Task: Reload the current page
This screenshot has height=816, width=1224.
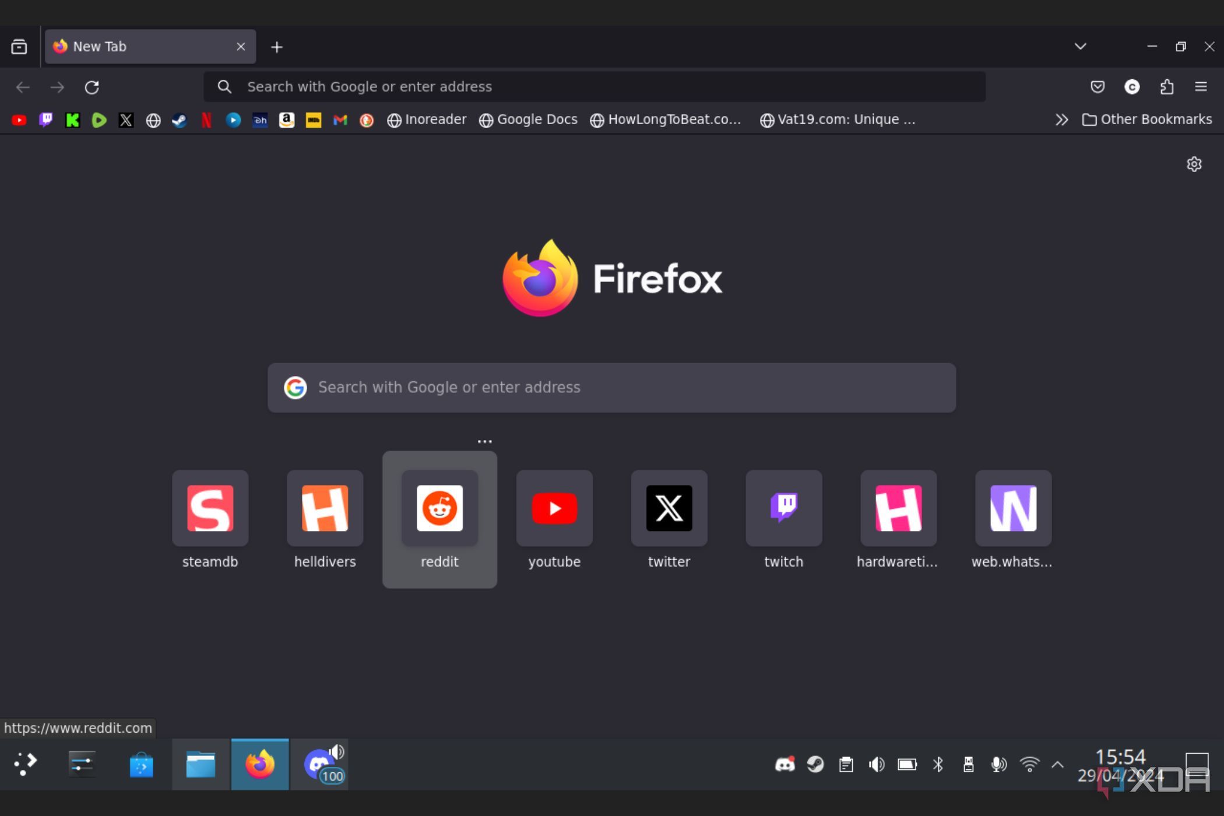Action: [x=92, y=87]
